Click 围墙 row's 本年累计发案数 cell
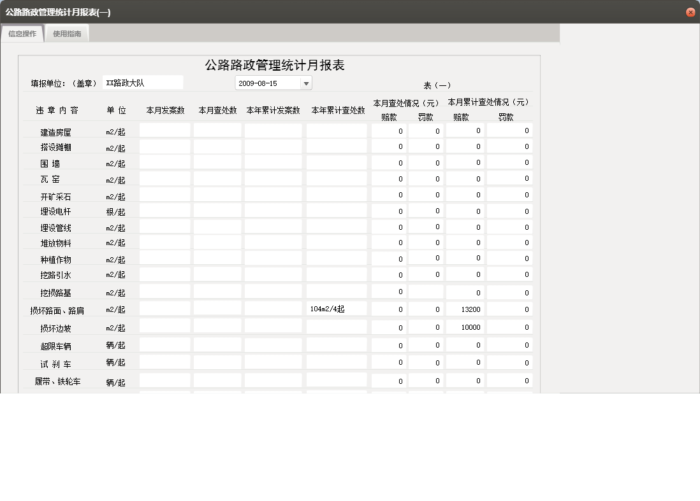 tap(272, 163)
